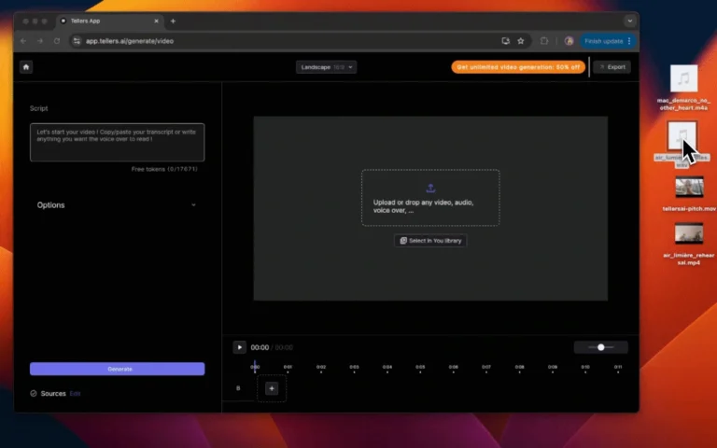Click the unlimited video generation offer banner
This screenshot has width=717, height=448.
pyautogui.click(x=518, y=67)
